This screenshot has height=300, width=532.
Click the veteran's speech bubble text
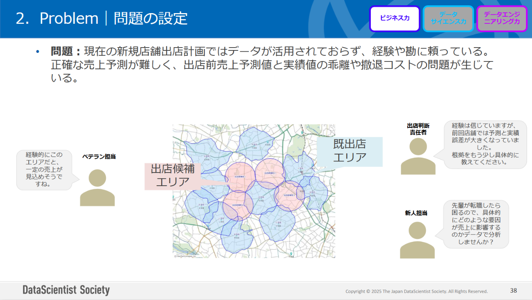(43, 170)
